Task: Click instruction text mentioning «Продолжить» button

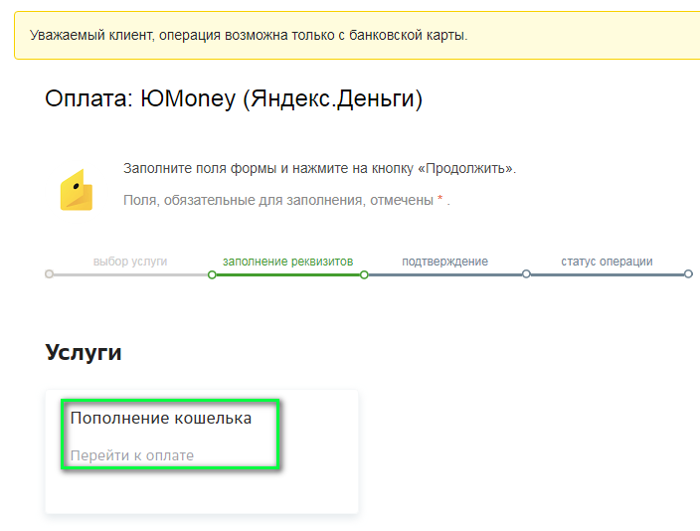Action: coord(319,168)
